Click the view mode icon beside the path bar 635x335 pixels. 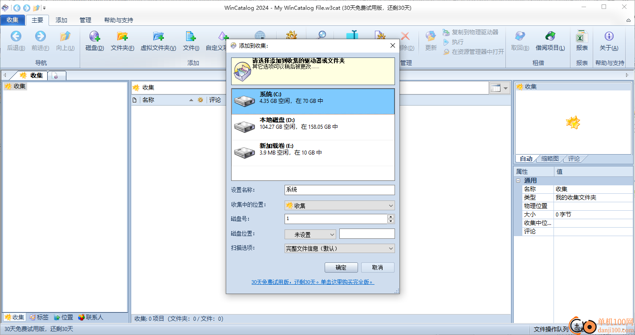click(495, 88)
